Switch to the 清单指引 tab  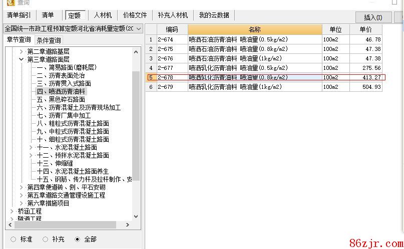(19, 15)
